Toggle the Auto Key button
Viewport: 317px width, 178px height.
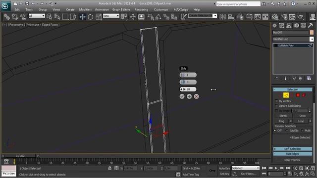click(x=224, y=168)
